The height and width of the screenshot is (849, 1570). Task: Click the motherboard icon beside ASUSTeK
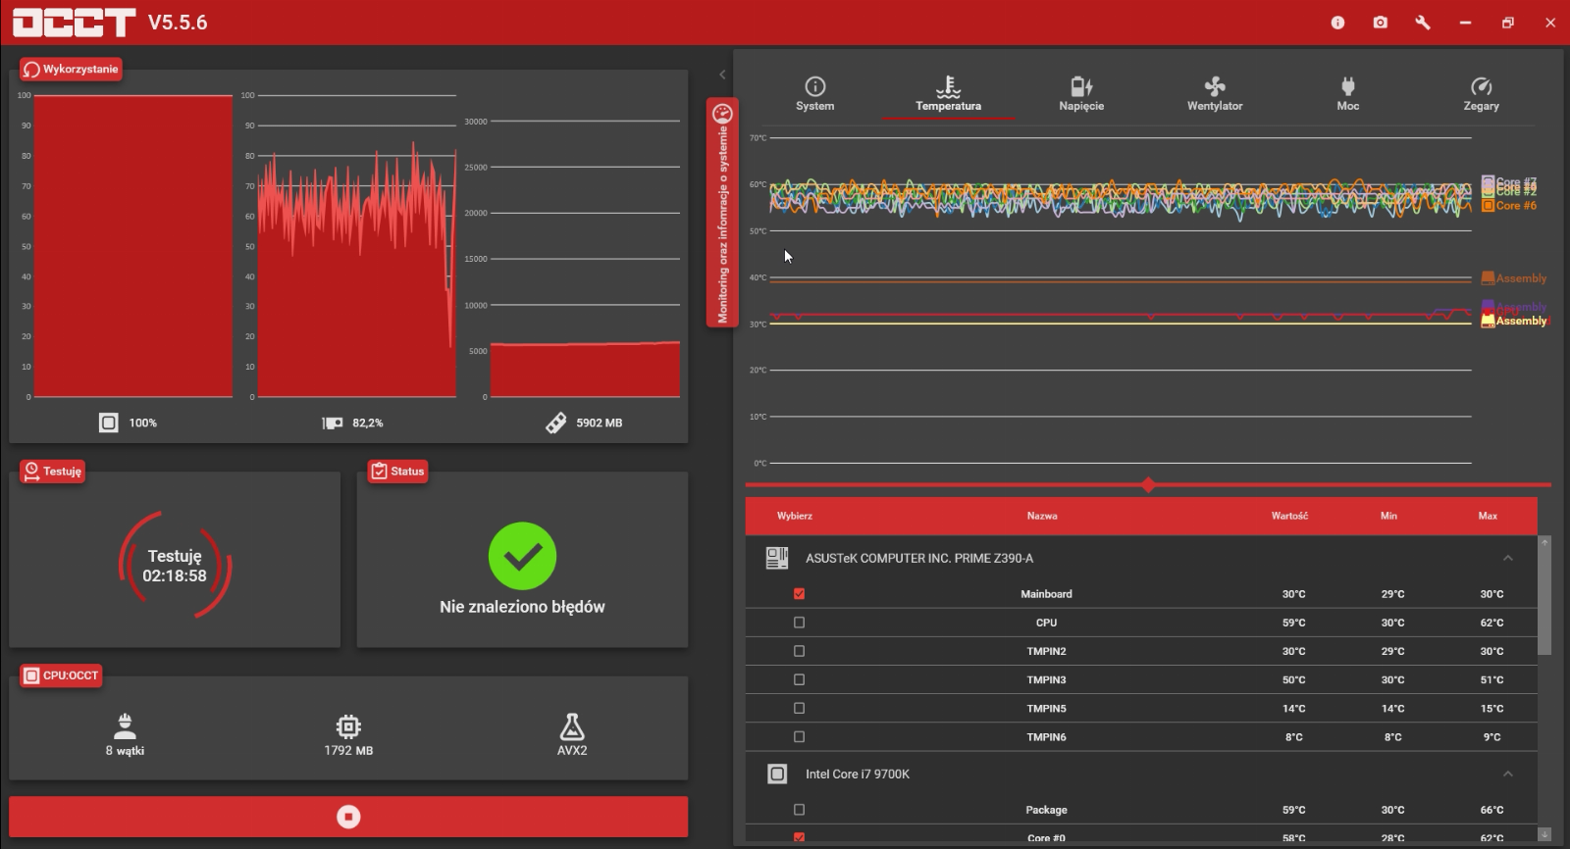click(777, 558)
